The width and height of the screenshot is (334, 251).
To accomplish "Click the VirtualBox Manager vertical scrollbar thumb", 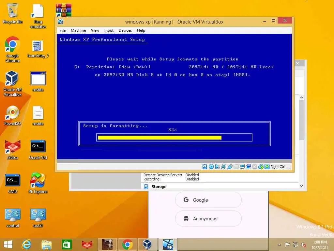I will tap(301, 120).
